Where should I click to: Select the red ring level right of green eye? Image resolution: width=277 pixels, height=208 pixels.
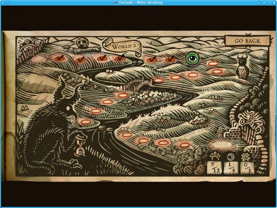pyautogui.click(x=213, y=63)
